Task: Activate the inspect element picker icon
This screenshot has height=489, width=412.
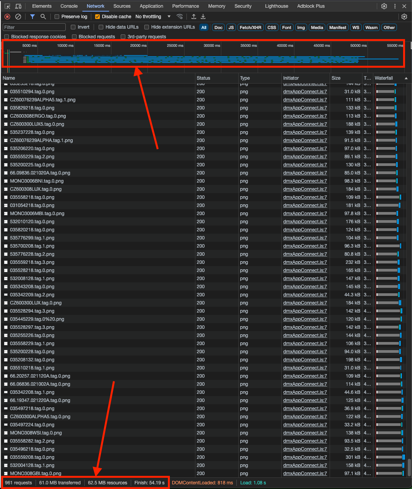Action: (7, 6)
